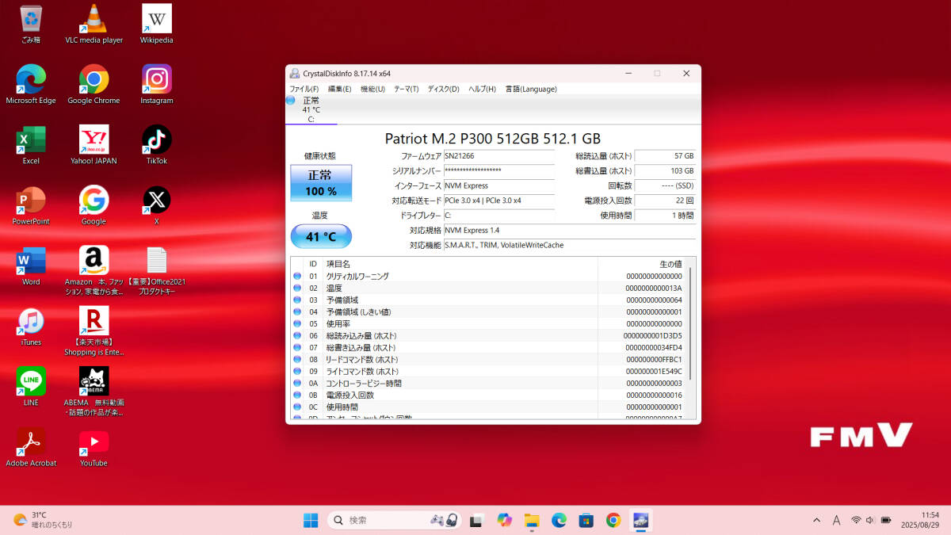Open the Instagram desktop shortcut
The image size is (951, 535).
click(x=156, y=85)
